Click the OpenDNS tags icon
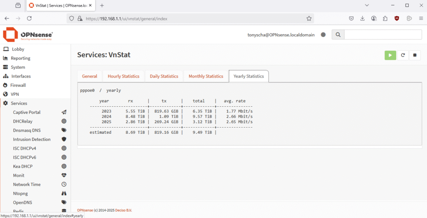 [64, 203]
